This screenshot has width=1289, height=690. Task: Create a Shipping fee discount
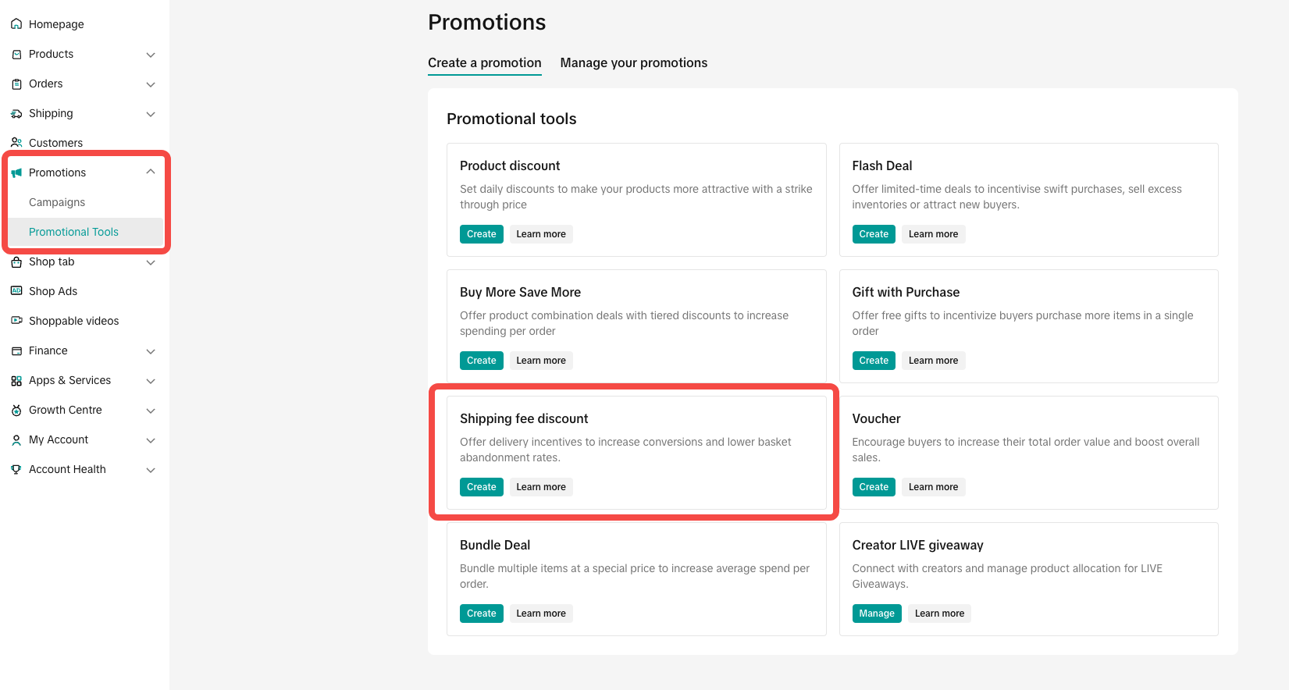pyautogui.click(x=481, y=487)
